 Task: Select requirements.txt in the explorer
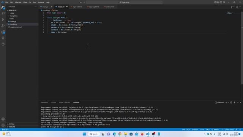pyautogui.click(x=16, y=27)
